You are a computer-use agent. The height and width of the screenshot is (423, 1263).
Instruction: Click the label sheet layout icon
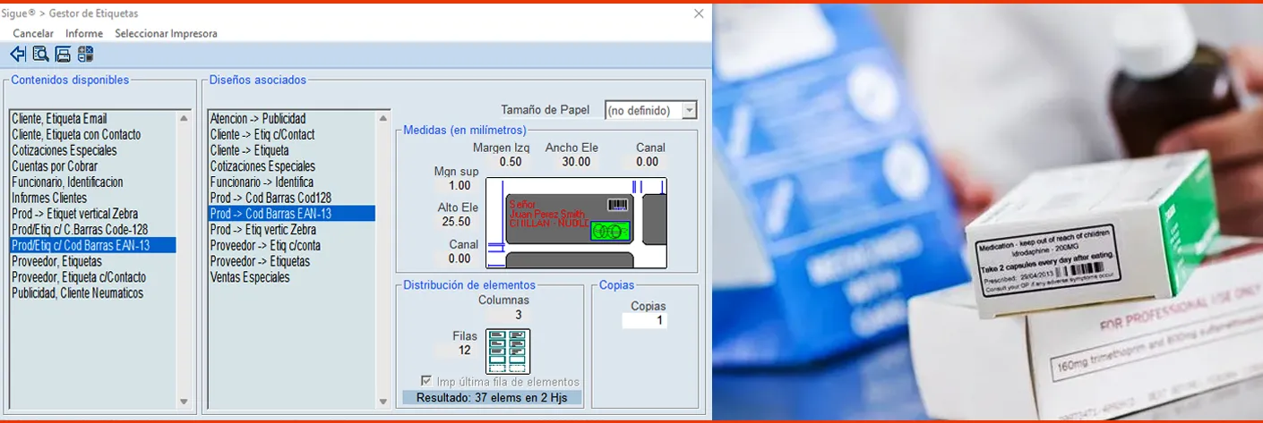tap(508, 351)
